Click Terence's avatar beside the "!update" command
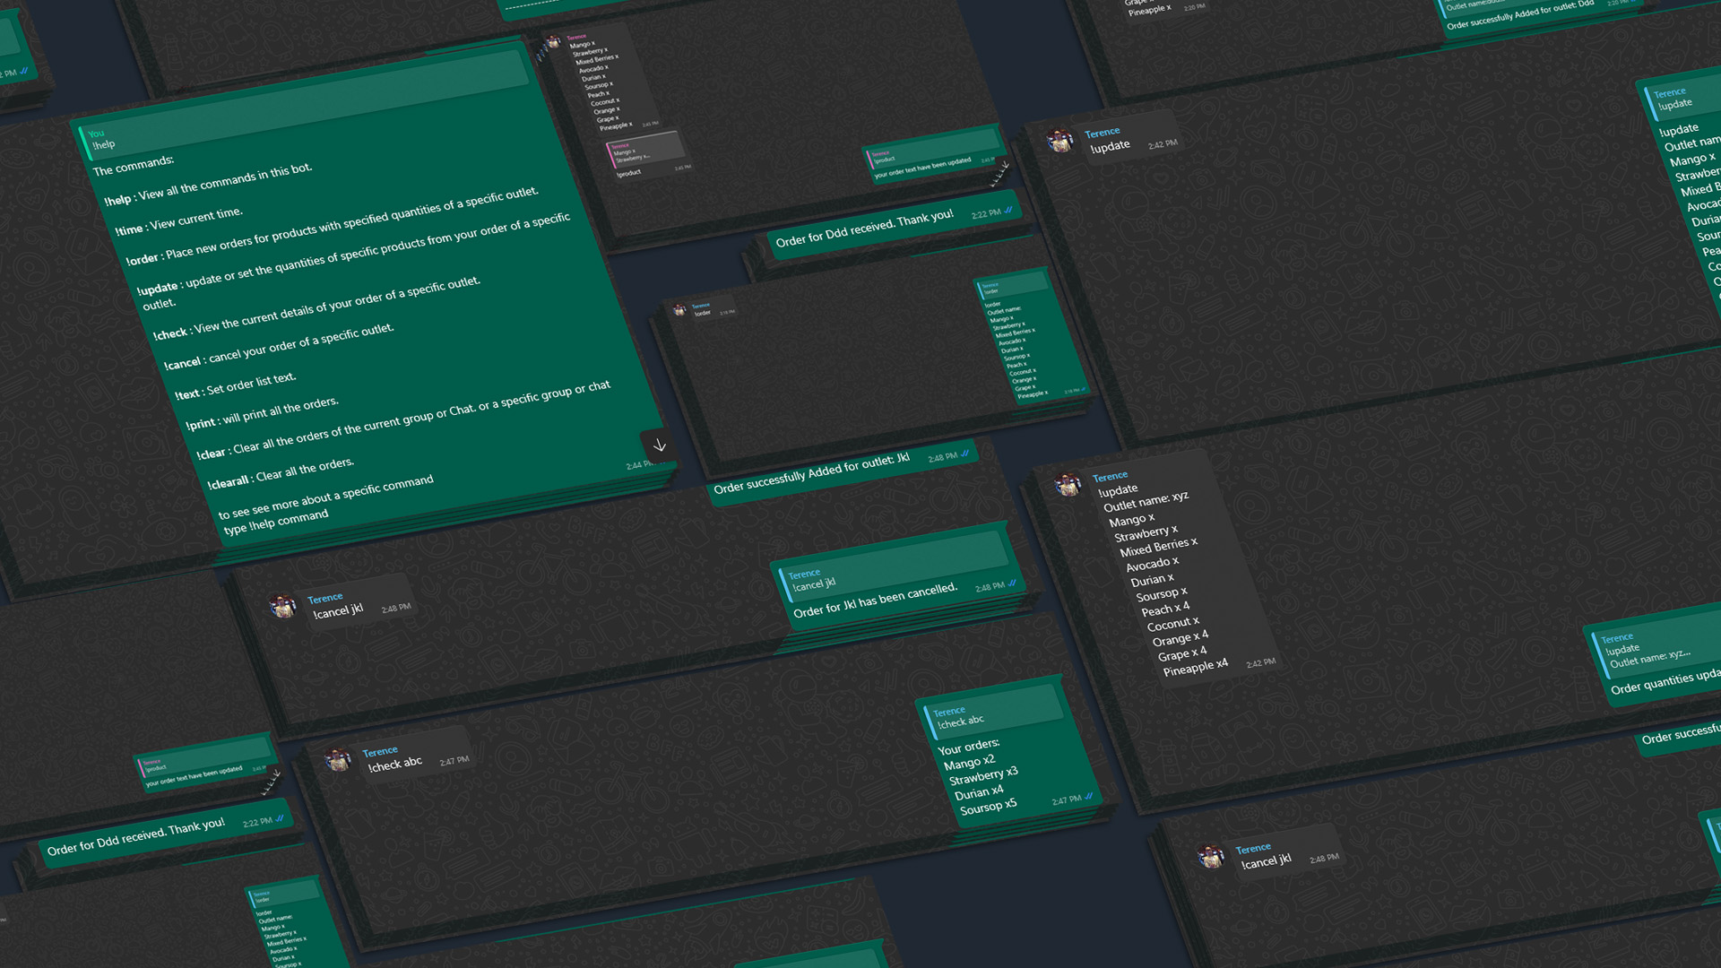Viewport: 1721px width, 968px height. pos(1060,141)
